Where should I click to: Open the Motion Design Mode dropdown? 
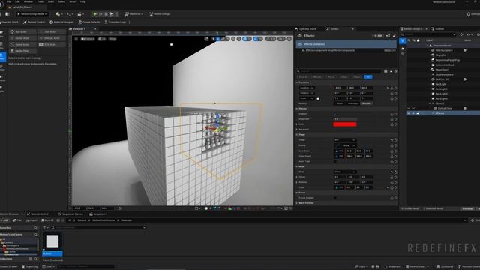32,14
